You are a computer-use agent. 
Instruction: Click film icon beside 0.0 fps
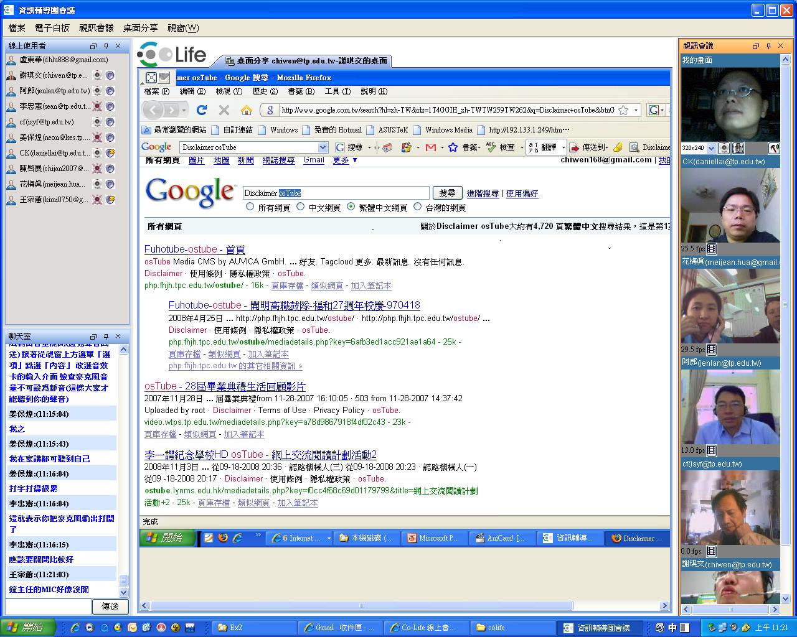tap(712, 551)
